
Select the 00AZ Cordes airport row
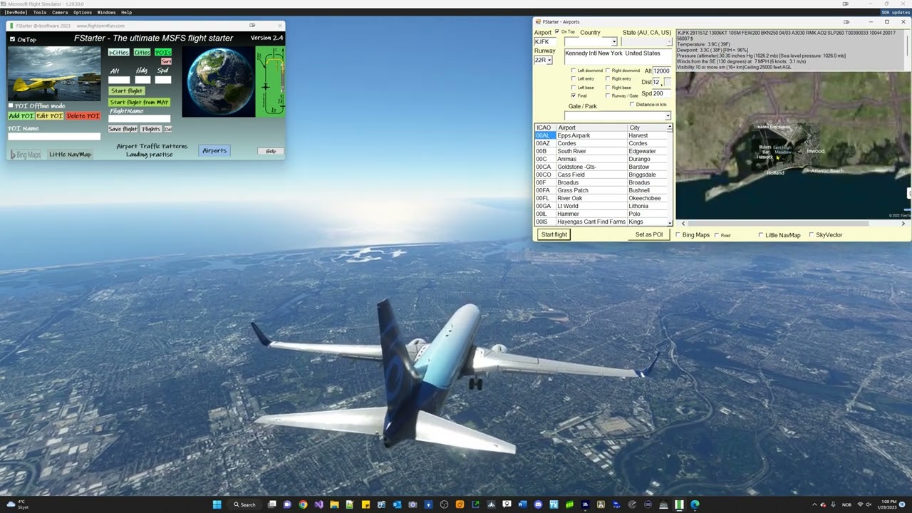point(602,143)
